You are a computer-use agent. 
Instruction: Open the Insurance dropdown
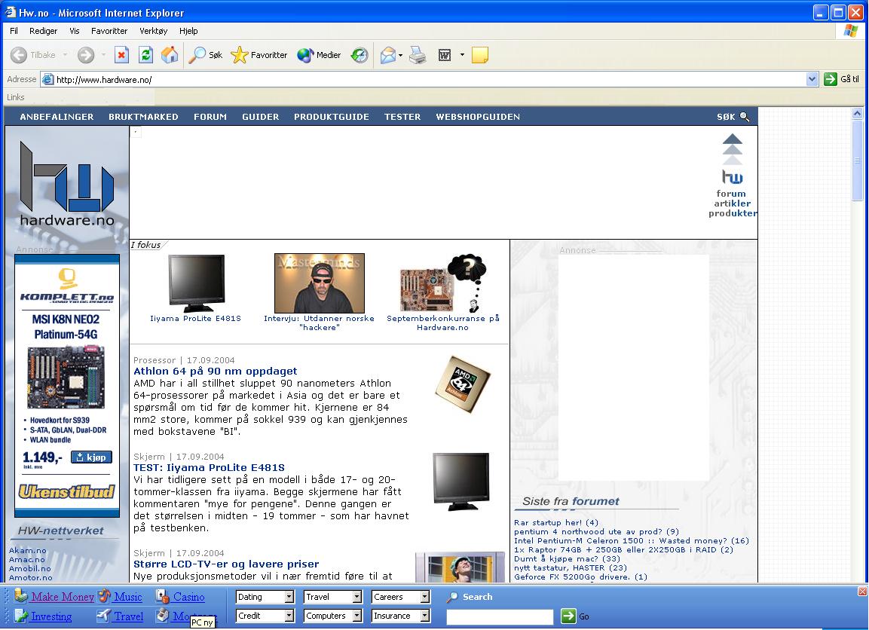point(401,616)
